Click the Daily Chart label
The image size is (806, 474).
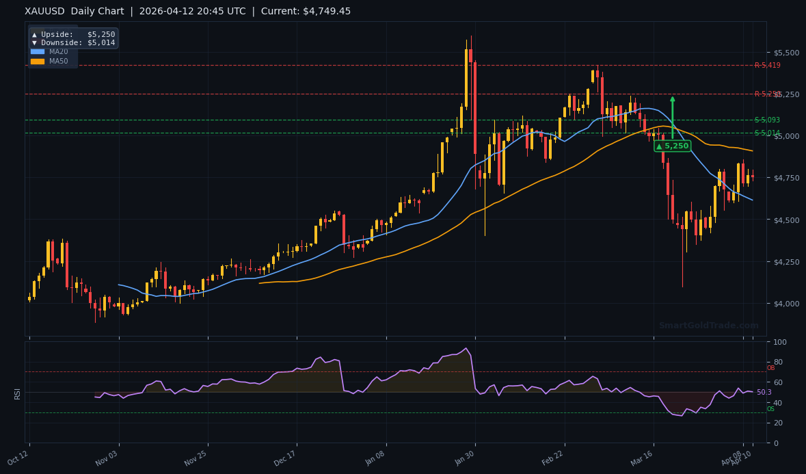click(98, 11)
